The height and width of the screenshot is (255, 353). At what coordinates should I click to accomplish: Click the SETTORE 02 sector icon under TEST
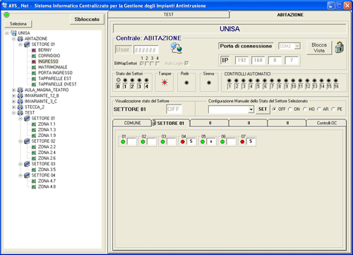click(27, 141)
